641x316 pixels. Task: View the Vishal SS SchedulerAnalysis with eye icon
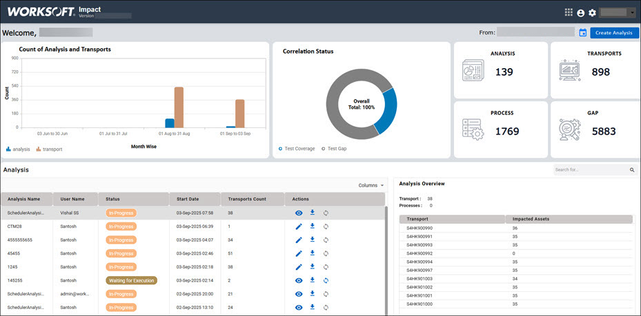(299, 213)
